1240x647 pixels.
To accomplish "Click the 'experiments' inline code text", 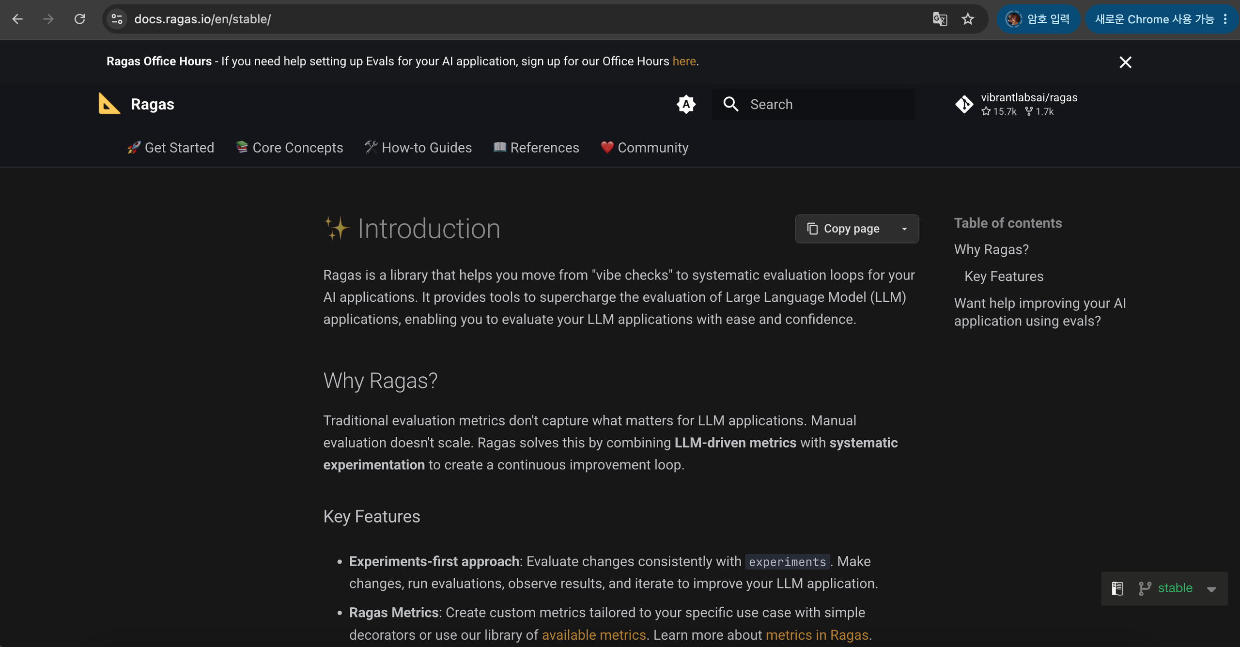I will point(787,562).
